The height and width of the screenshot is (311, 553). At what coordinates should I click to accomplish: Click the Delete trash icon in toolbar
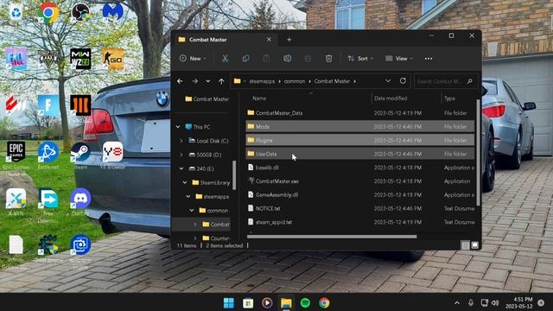(328, 59)
